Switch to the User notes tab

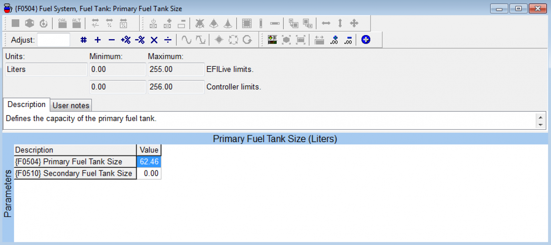71,105
